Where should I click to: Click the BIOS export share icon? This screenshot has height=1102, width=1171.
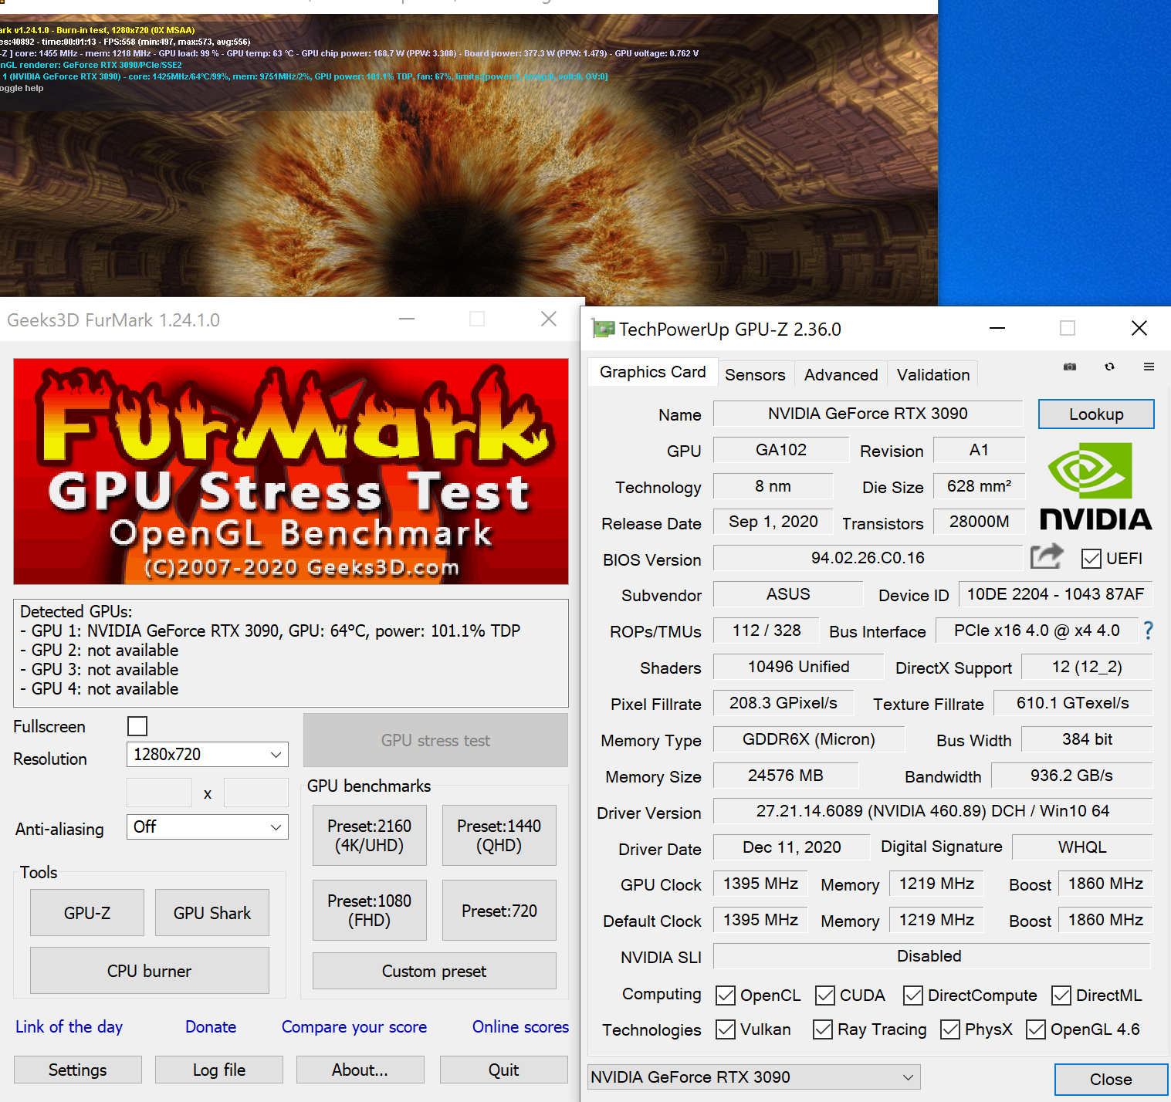[x=1047, y=556]
